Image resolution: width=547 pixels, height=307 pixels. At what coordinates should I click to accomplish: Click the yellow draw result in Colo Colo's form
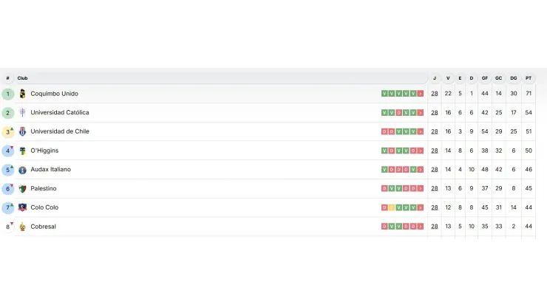point(391,207)
